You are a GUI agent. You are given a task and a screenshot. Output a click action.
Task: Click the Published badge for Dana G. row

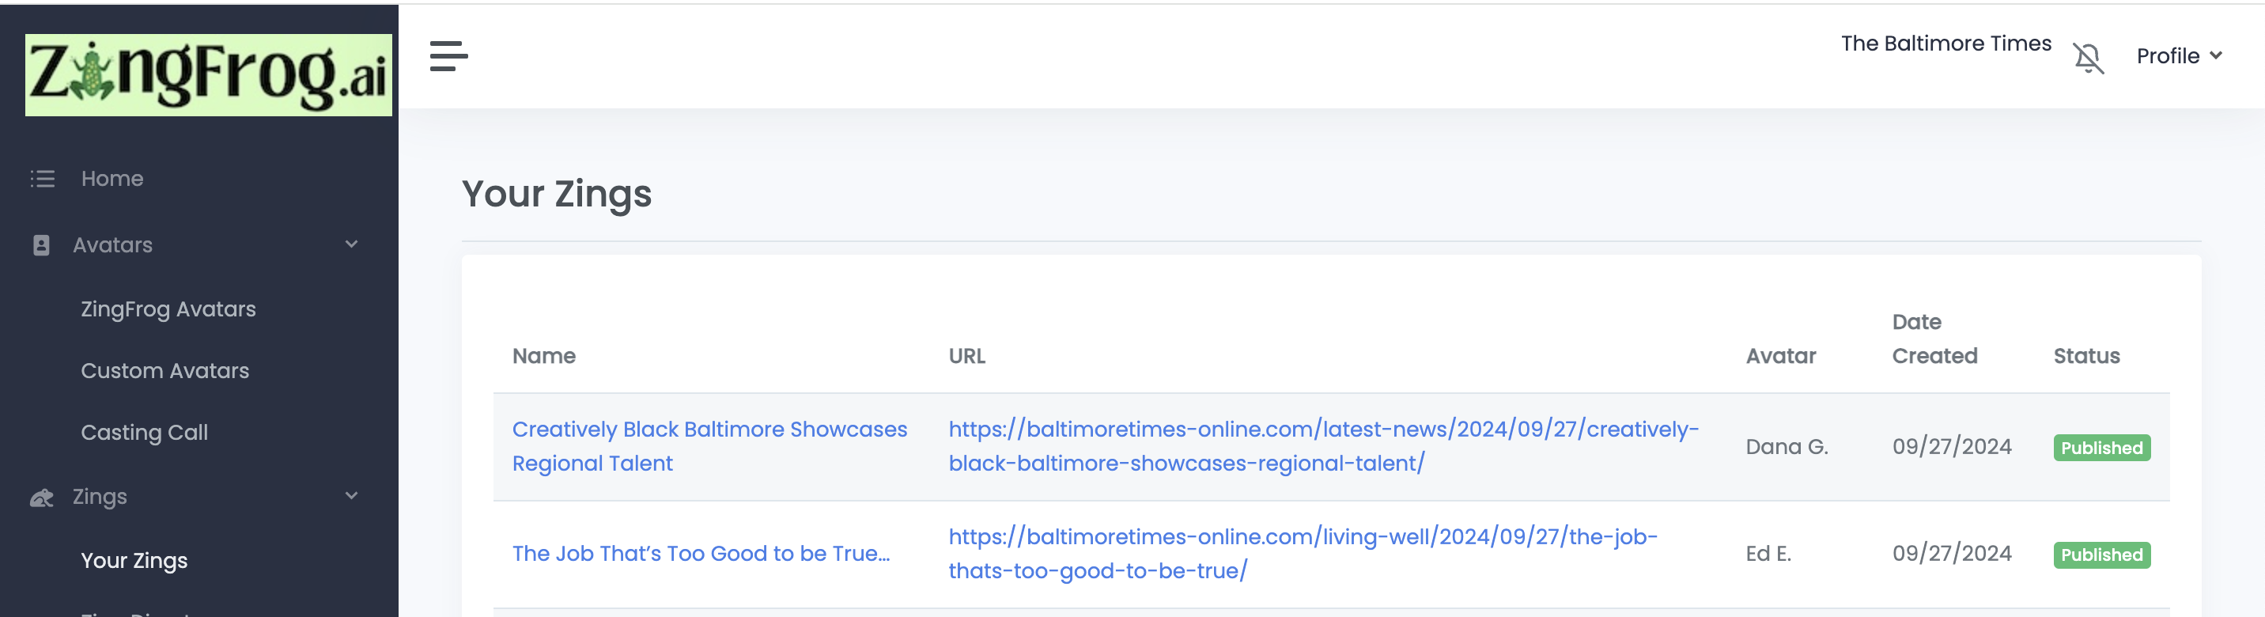click(x=2101, y=449)
